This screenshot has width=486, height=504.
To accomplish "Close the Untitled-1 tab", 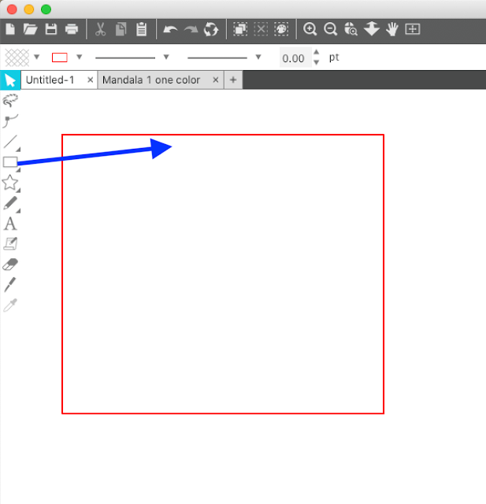I will click(x=91, y=80).
